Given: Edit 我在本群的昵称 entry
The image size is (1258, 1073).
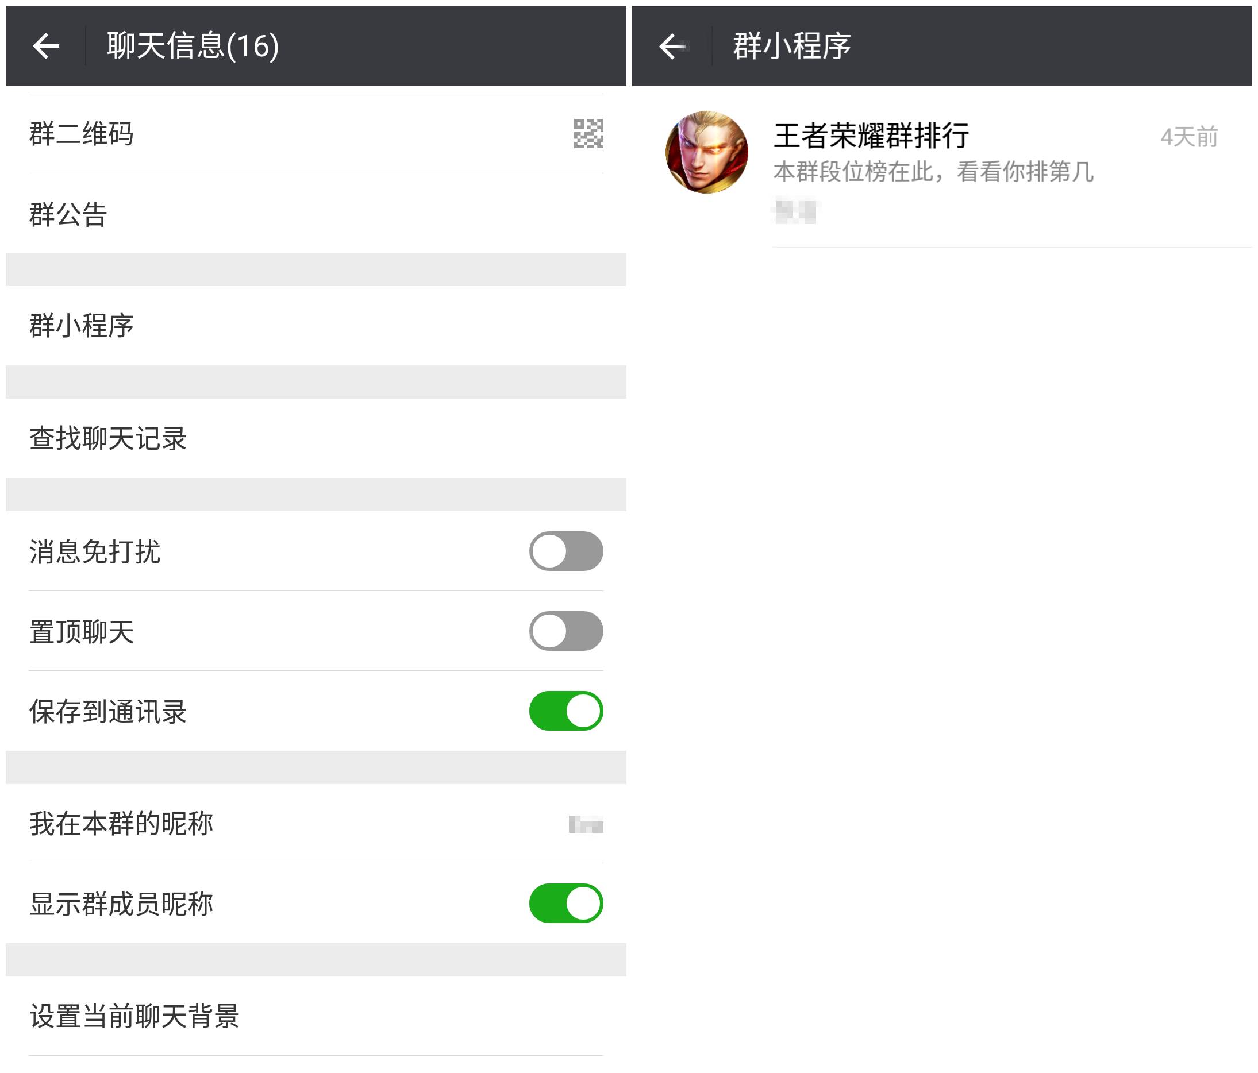Looking at the screenshot, I should pyautogui.click(x=121, y=824).
